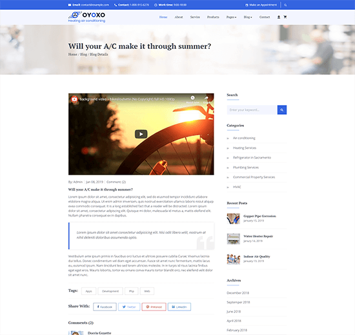Click the Apps tag
Screen dimensions: 355x335
(x=89, y=291)
